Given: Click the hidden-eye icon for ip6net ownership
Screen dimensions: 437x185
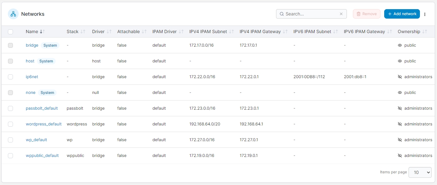Looking at the screenshot, I should [x=400, y=77].
